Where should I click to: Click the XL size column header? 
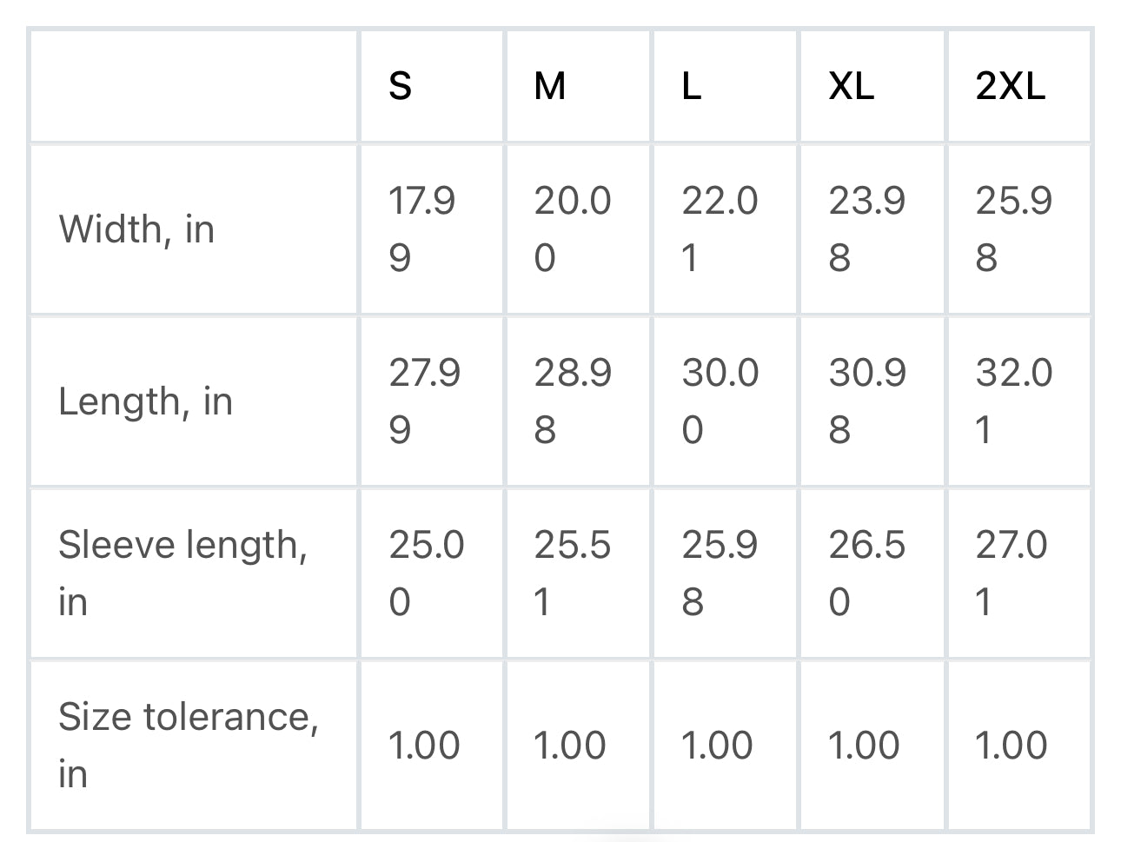click(852, 85)
